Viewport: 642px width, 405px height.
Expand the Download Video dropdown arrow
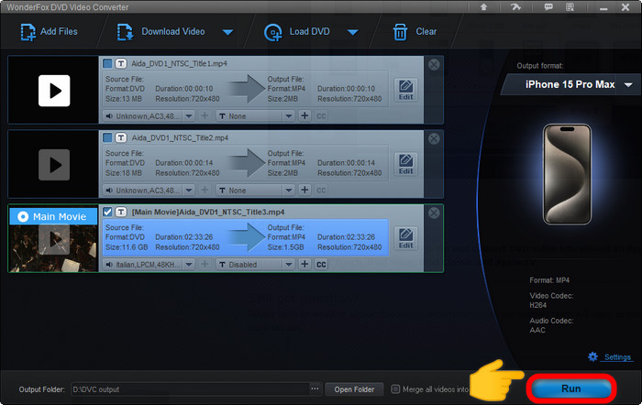click(x=228, y=32)
